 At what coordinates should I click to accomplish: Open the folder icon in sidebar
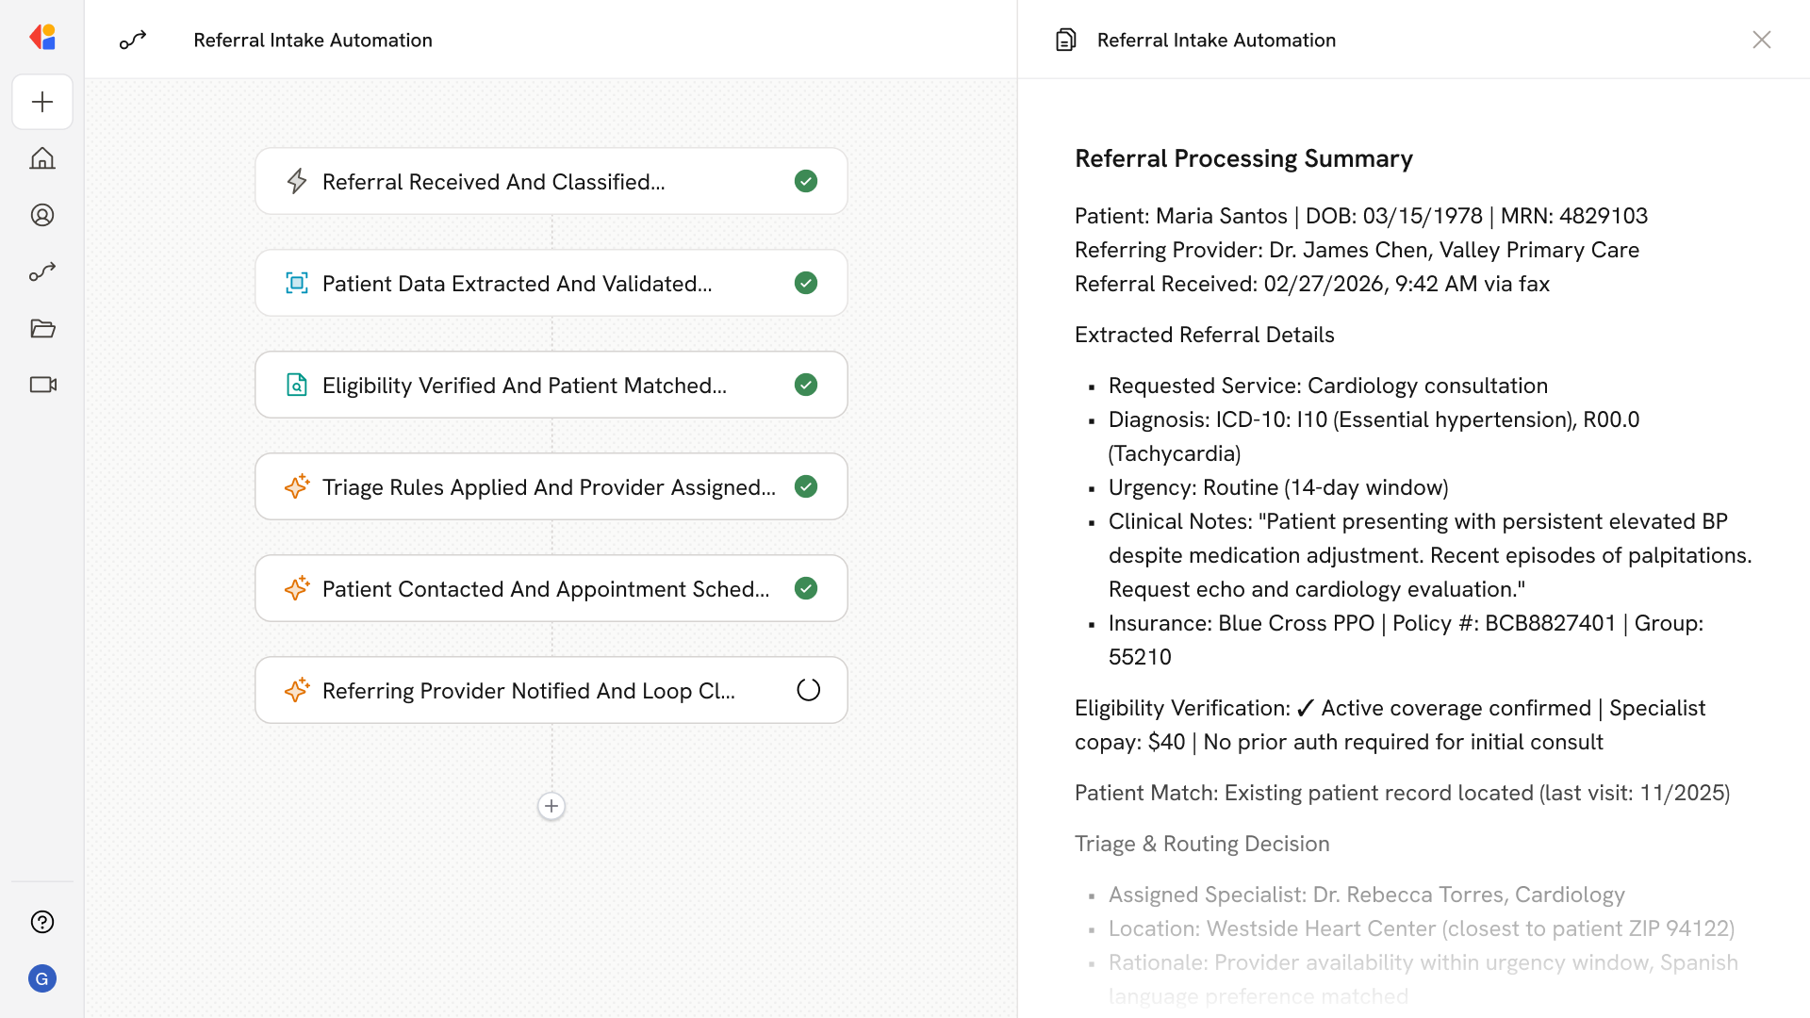(42, 328)
